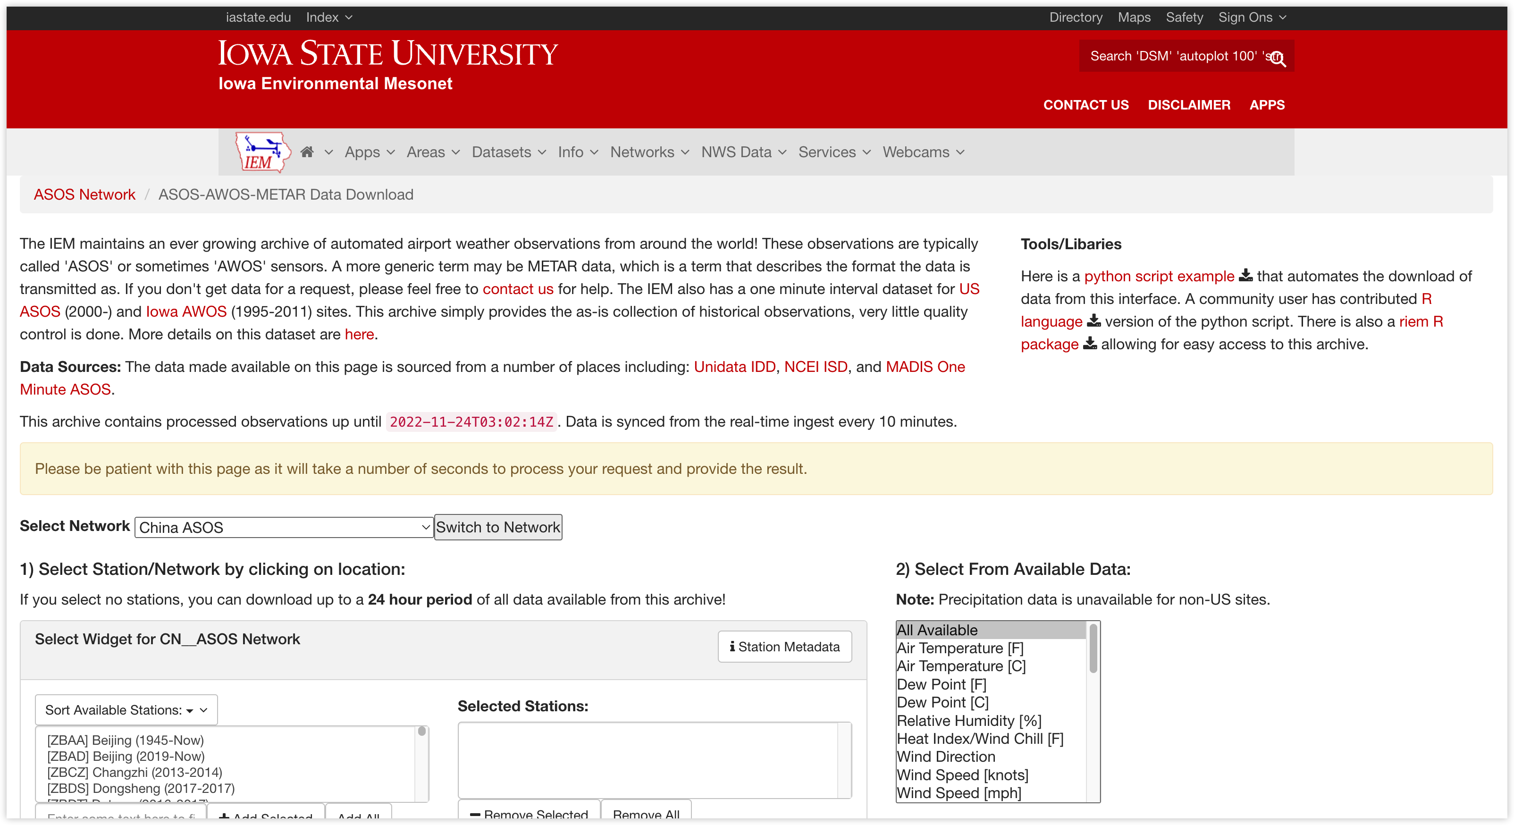Open the Select Network dropdown
Viewport: 1514px width, 825px height.
point(284,527)
